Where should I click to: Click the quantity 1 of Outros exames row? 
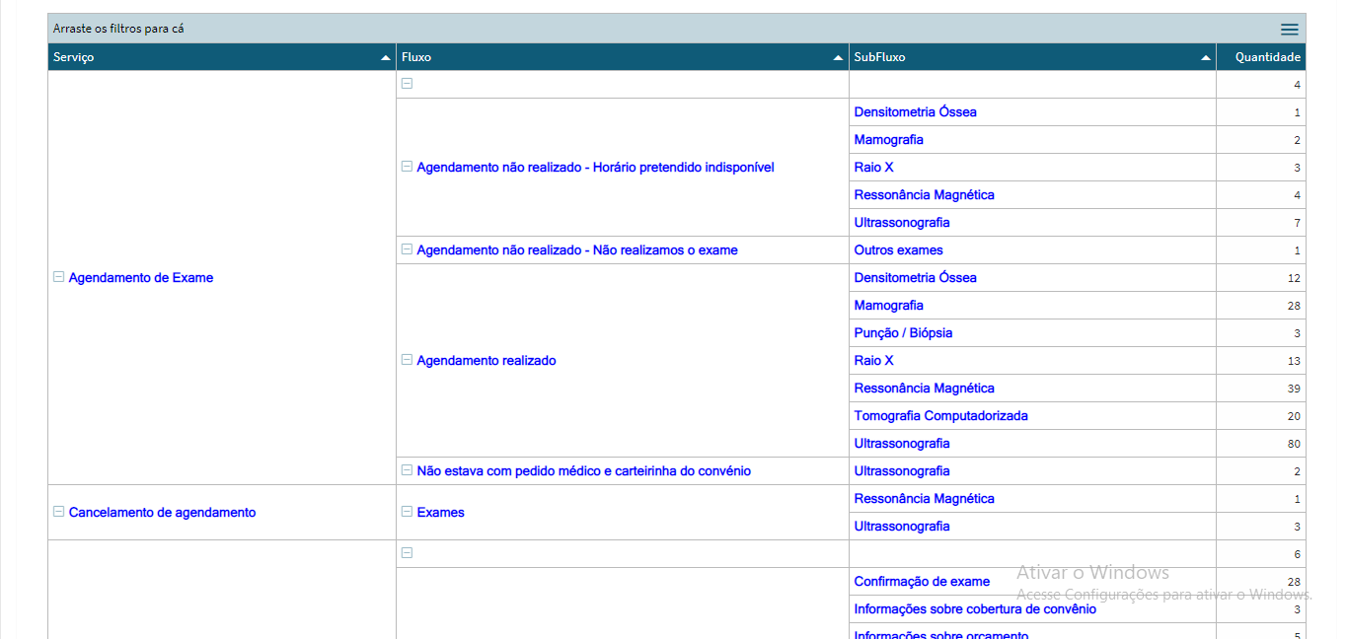pos(1297,250)
